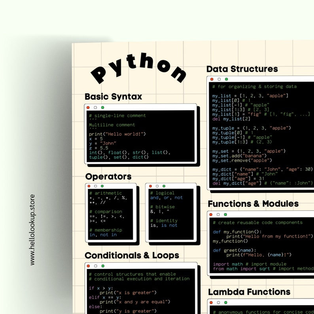
Task: Click the white dot on Data Structures window
Action: click(219, 79)
